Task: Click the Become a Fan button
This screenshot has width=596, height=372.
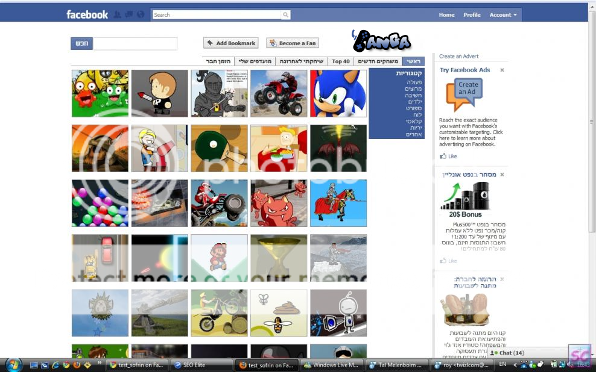Action: pos(293,43)
